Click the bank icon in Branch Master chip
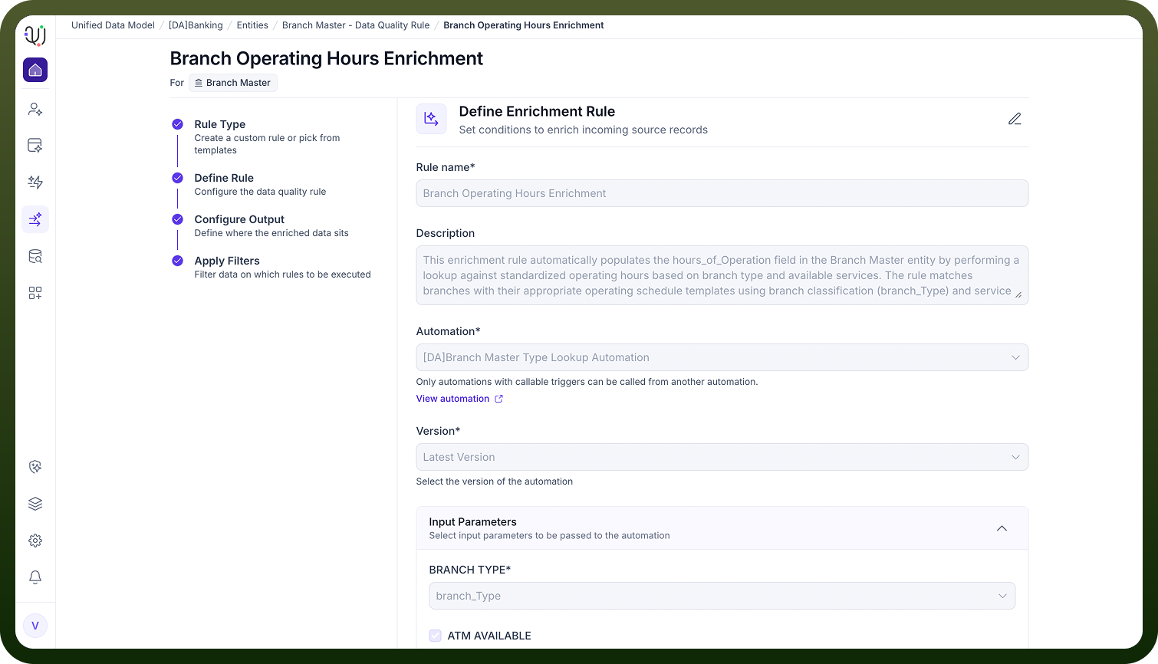1158x664 pixels. [199, 83]
